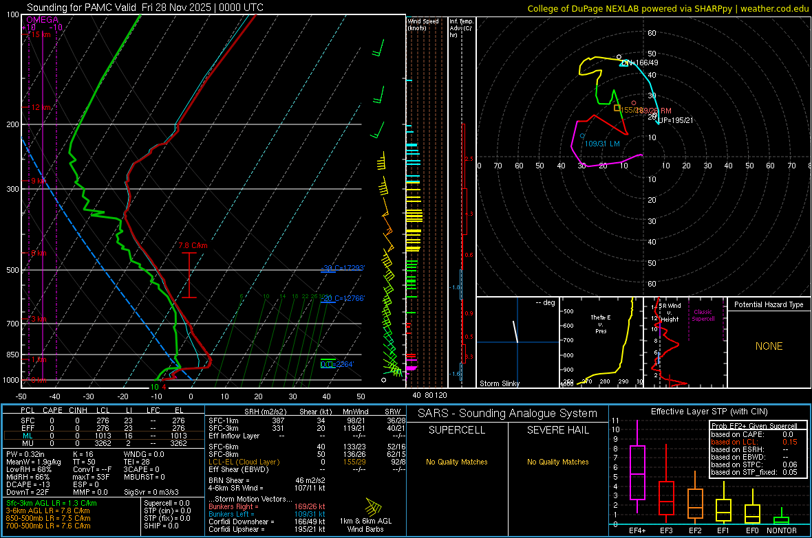Click the Potential Hazard Type header
This screenshot has height=538, width=812.
click(x=769, y=304)
